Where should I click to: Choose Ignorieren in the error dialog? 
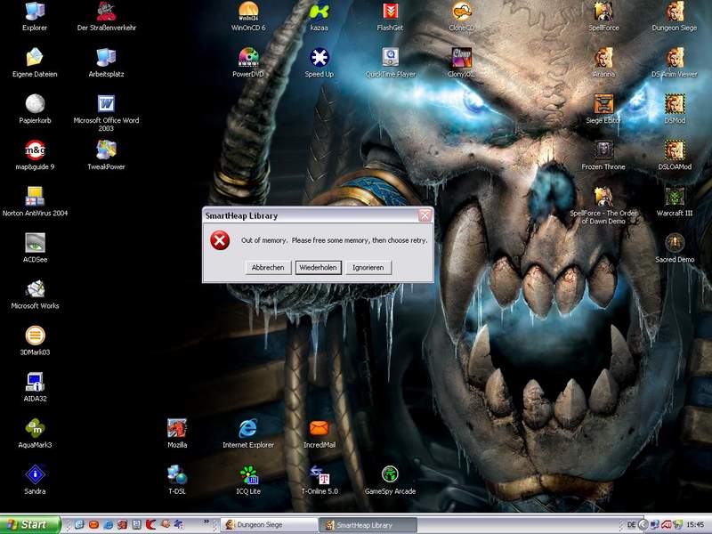[x=368, y=267]
